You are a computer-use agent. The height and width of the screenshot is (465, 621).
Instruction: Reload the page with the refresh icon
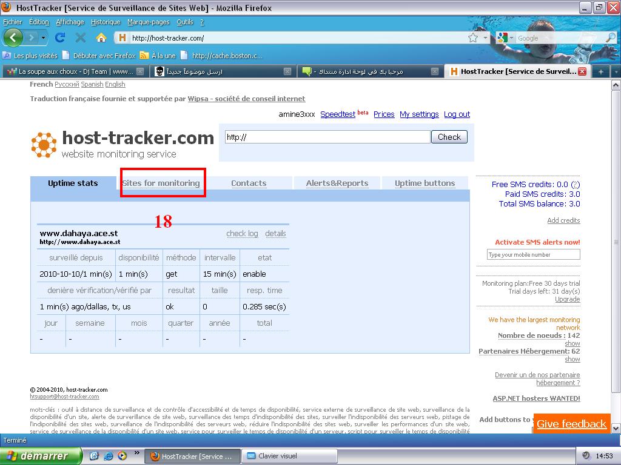(60, 38)
